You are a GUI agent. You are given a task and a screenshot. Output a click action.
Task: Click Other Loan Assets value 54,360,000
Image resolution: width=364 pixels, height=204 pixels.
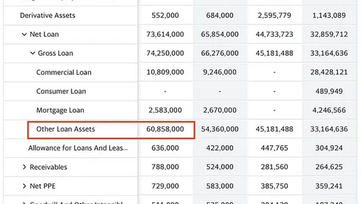[220, 129]
